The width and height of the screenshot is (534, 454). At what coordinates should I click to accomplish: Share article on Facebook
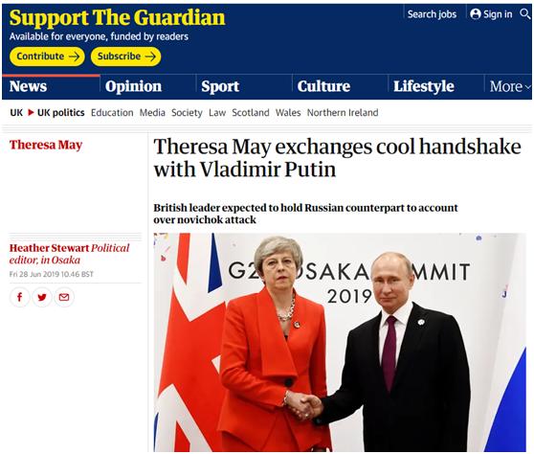pos(19,297)
